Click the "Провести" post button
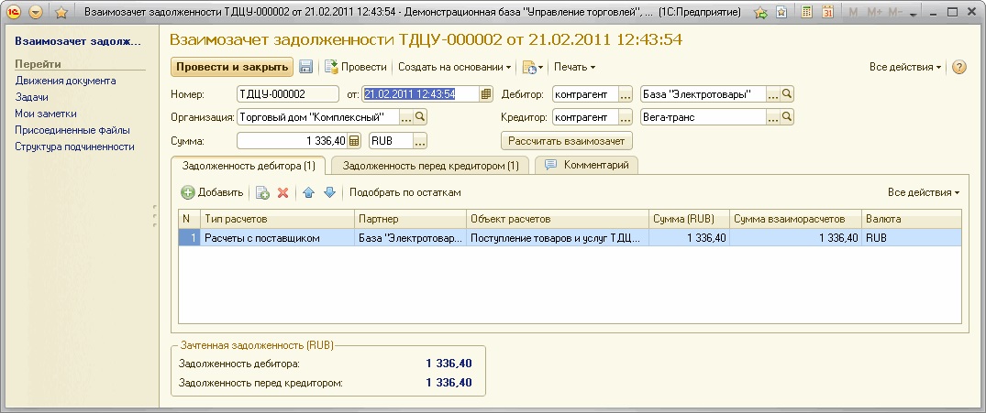Viewport: 986px width, 413px height. pos(355,67)
